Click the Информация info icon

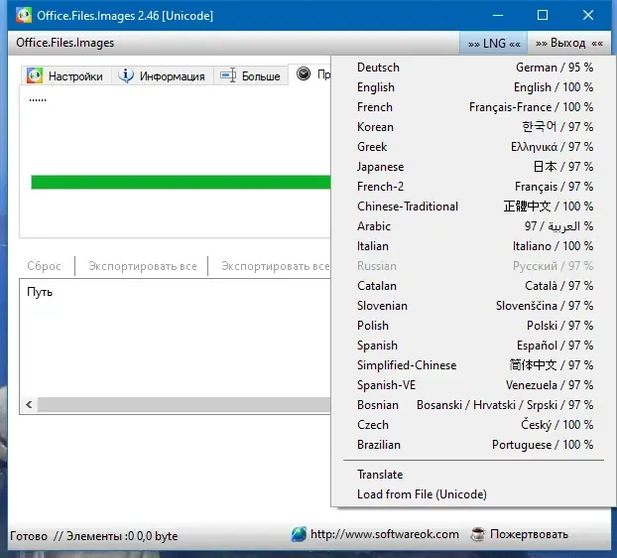(x=126, y=75)
